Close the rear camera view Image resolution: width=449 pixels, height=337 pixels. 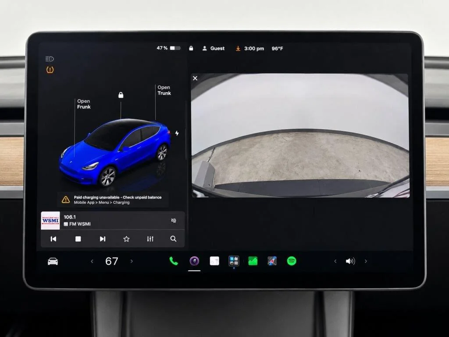pyautogui.click(x=195, y=78)
